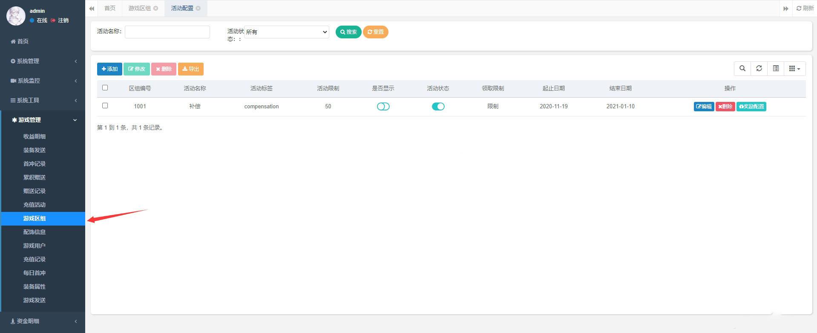Viewport: 817px width, 333px height.
Task: Switch to the 活动配置 tab
Action: coord(186,9)
